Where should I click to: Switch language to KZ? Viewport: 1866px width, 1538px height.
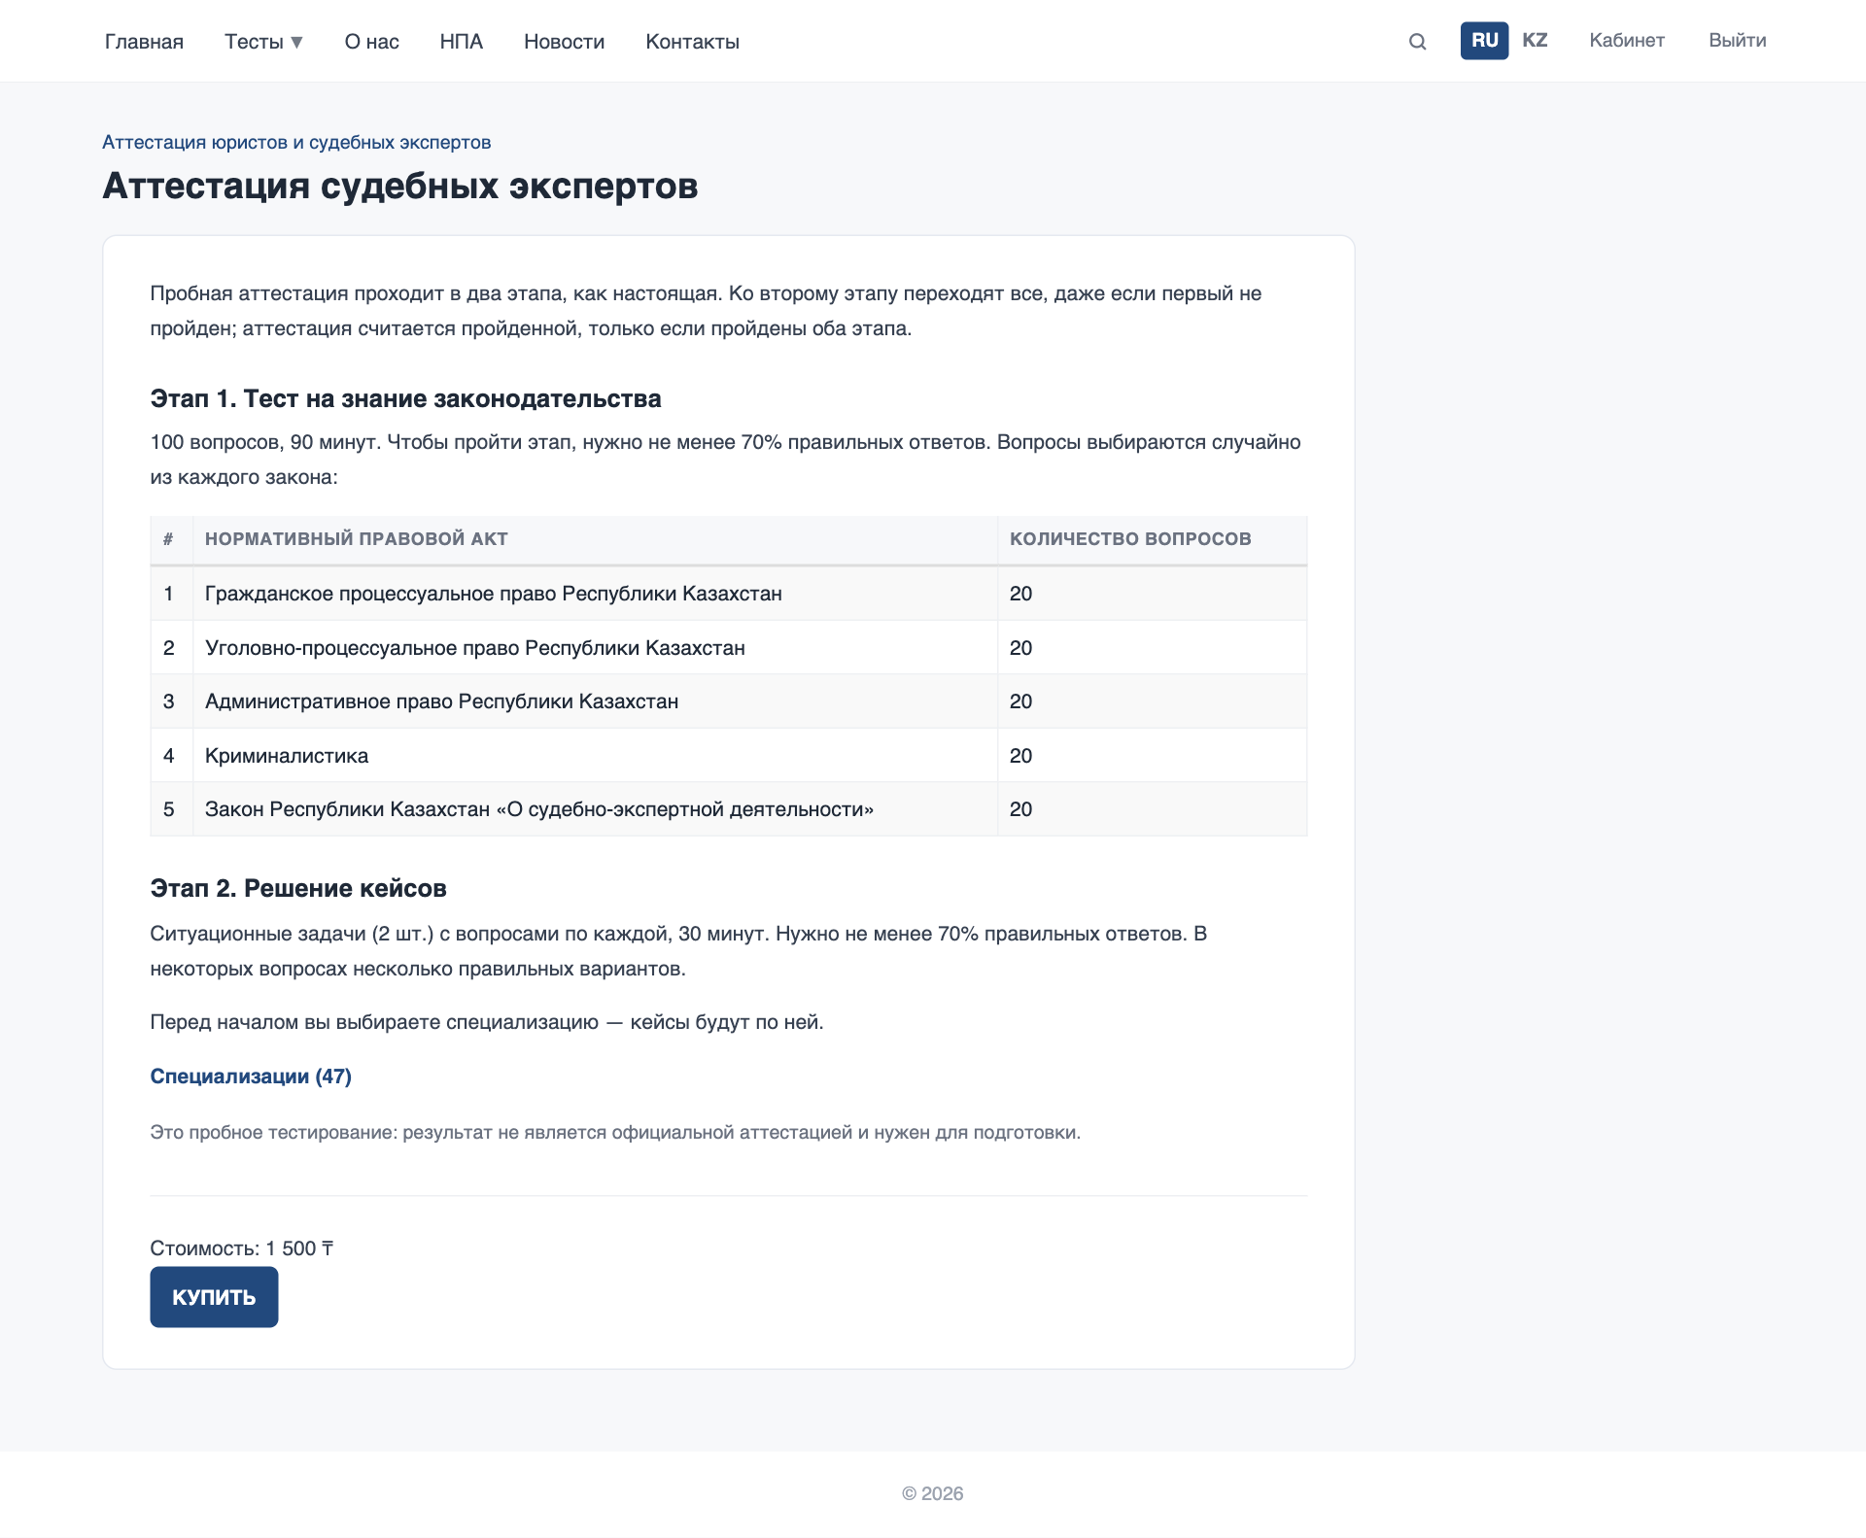point(1535,41)
